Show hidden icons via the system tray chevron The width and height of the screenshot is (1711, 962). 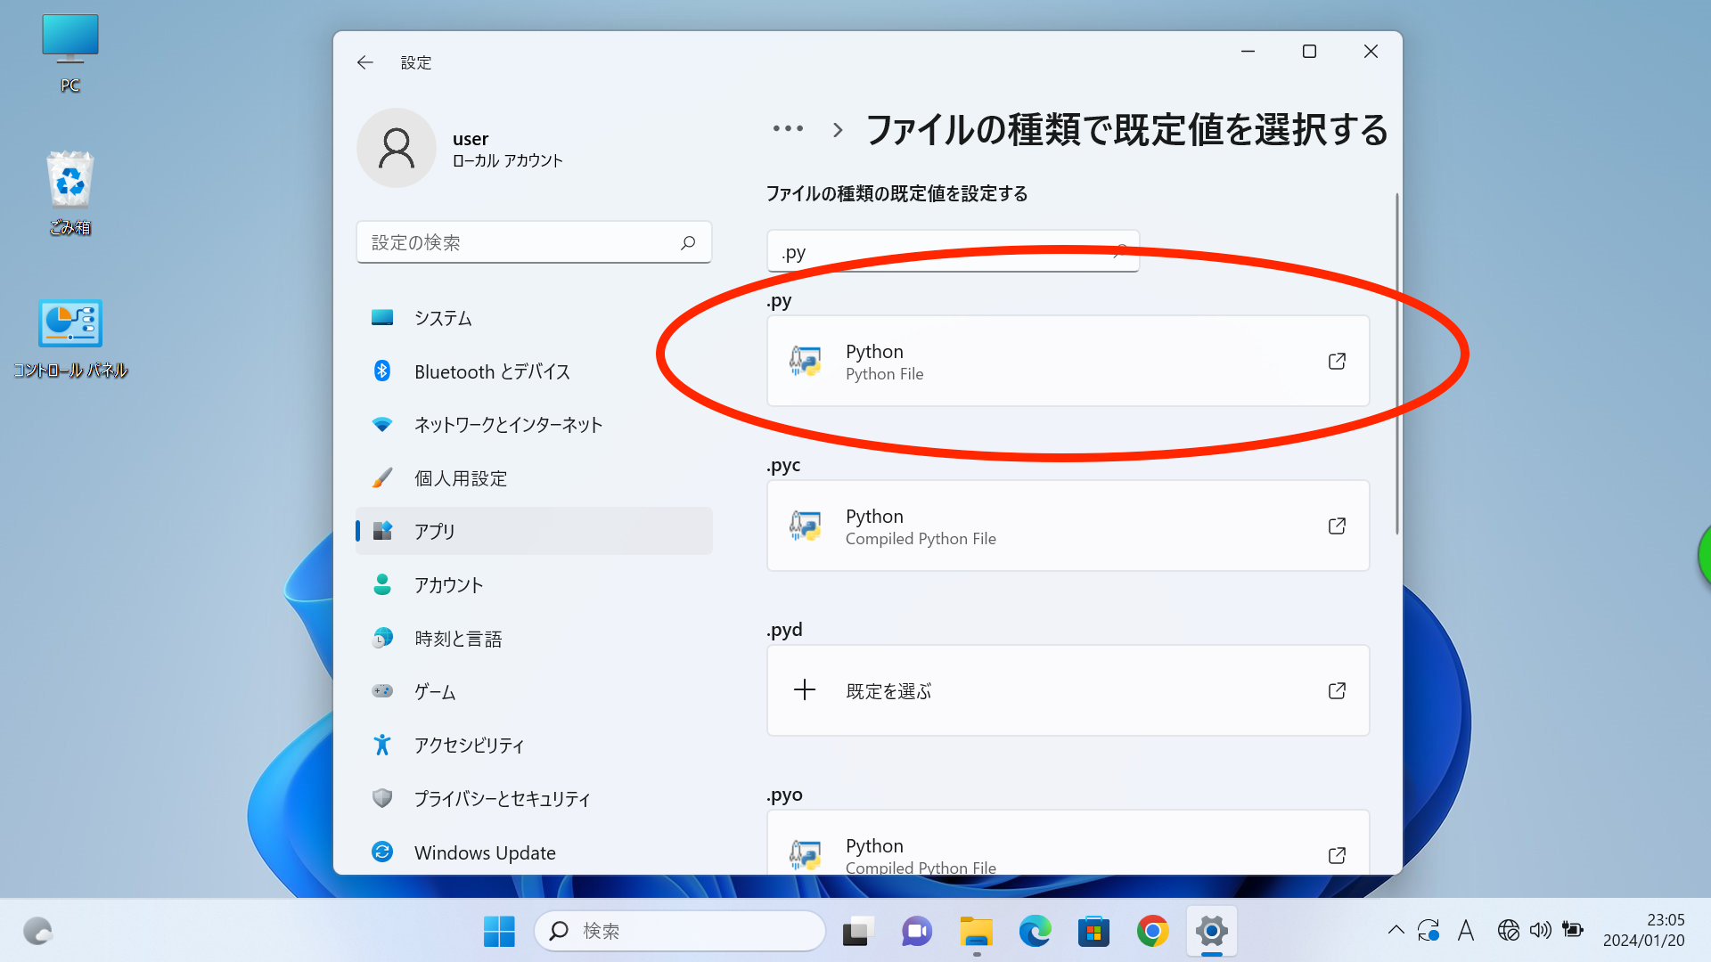[x=1396, y=929]
